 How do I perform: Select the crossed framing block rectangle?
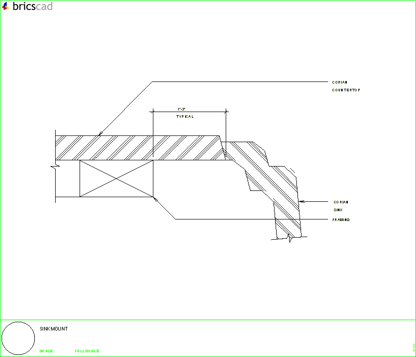(116, 178)
